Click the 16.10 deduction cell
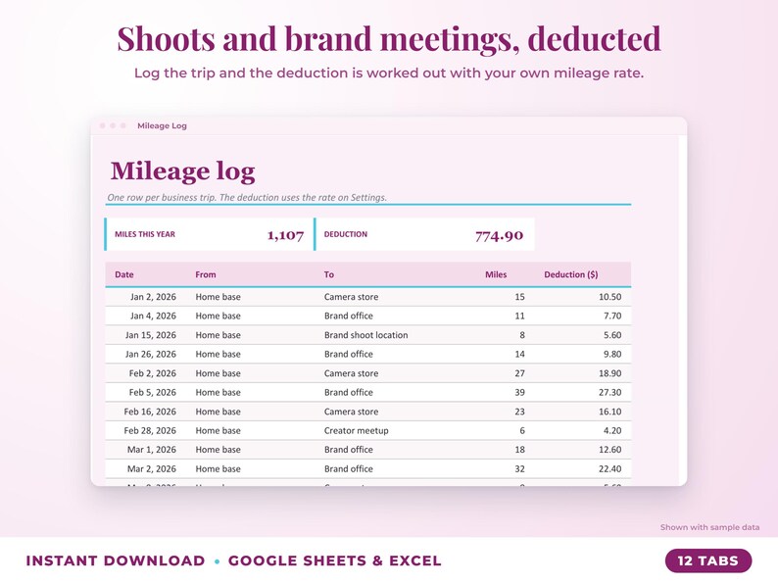Image resolution: width=778 pixels, height=584 pixels. [x=609, y=412]
